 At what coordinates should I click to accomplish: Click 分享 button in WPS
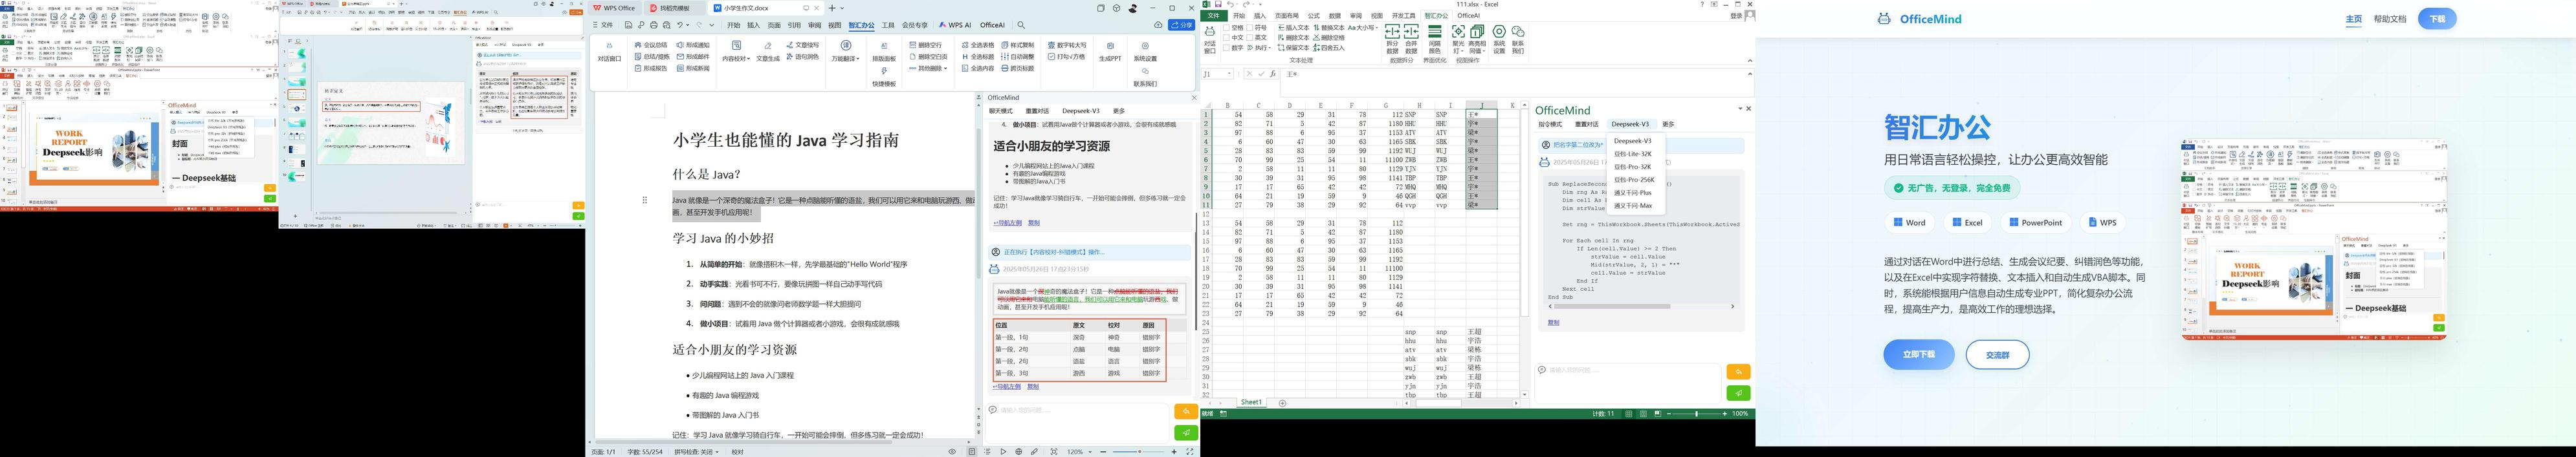pyautogui.click(x=1181, y=25)
